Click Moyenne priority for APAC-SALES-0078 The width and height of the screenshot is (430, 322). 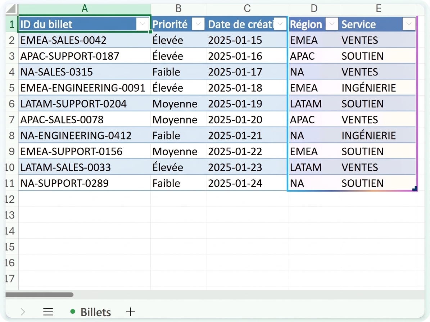[x=178, y=120]
